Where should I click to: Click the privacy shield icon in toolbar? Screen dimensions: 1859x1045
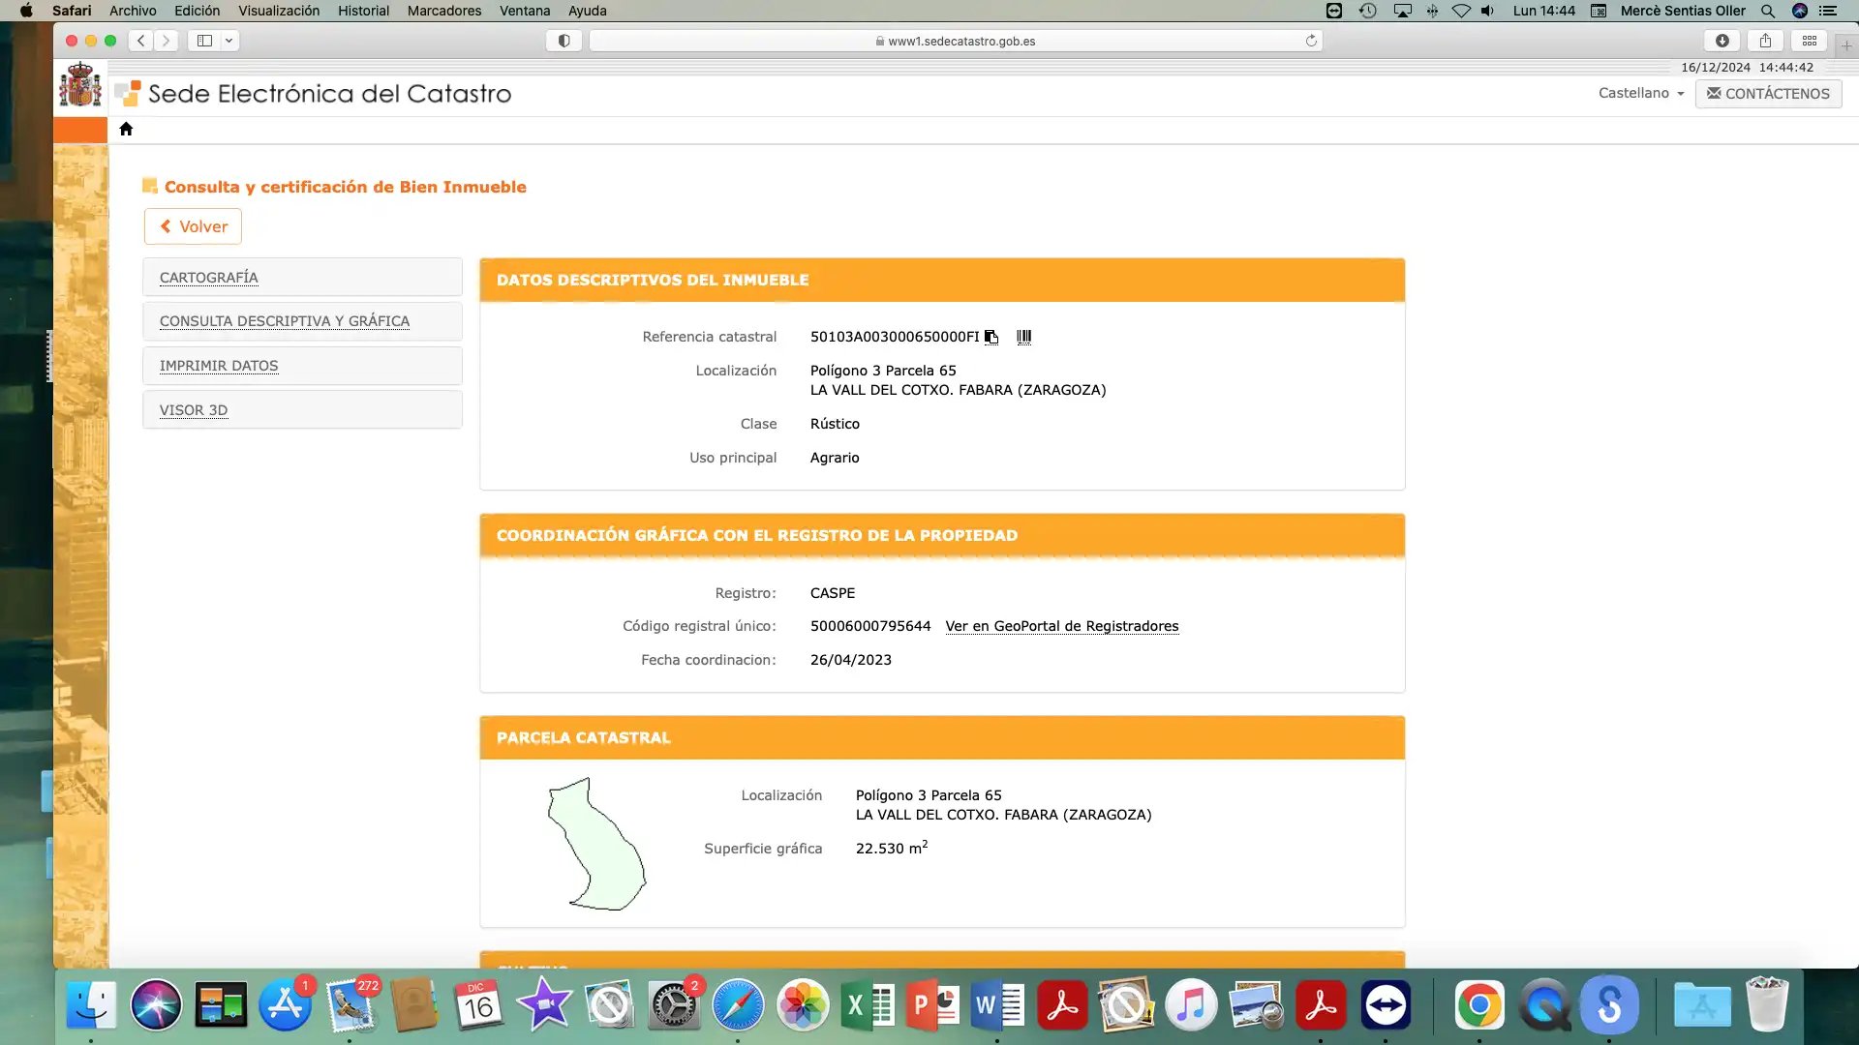coord(564,41)
